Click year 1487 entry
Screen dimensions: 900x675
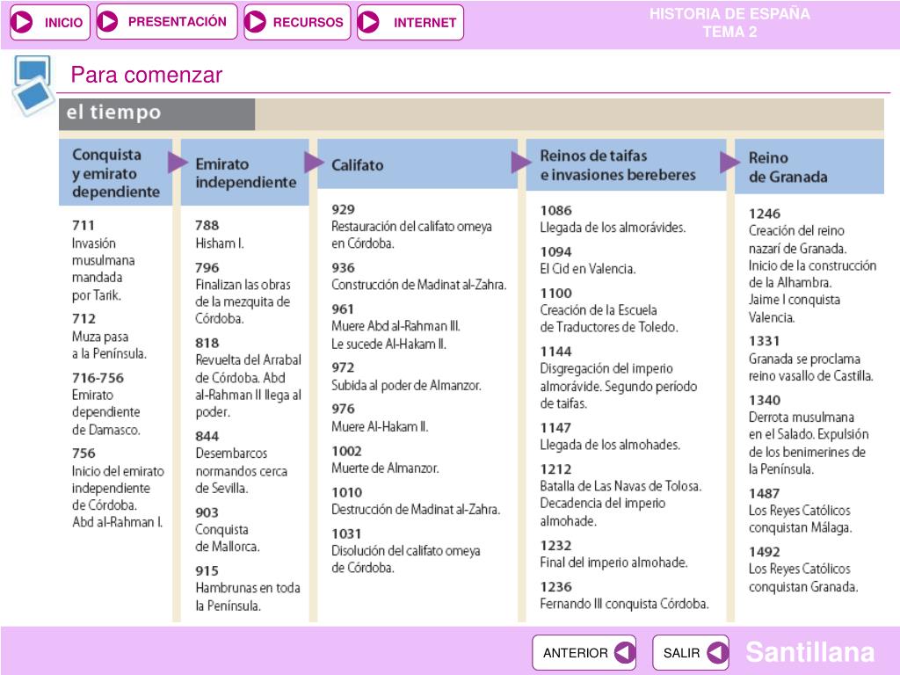(x=800, y=511)
